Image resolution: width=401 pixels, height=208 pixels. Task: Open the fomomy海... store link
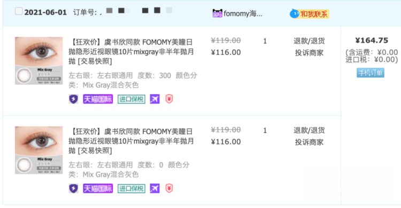click(x=243, y=13)
